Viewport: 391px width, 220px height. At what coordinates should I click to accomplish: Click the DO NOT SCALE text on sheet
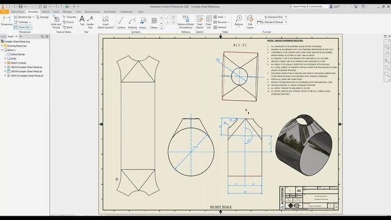pyautogui.click(x=221, y=207)
